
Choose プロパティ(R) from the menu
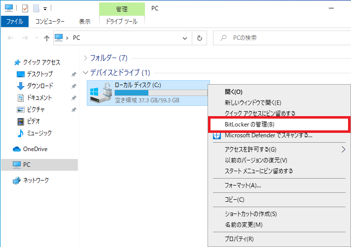pyautogui.click(x=279, y=239)
